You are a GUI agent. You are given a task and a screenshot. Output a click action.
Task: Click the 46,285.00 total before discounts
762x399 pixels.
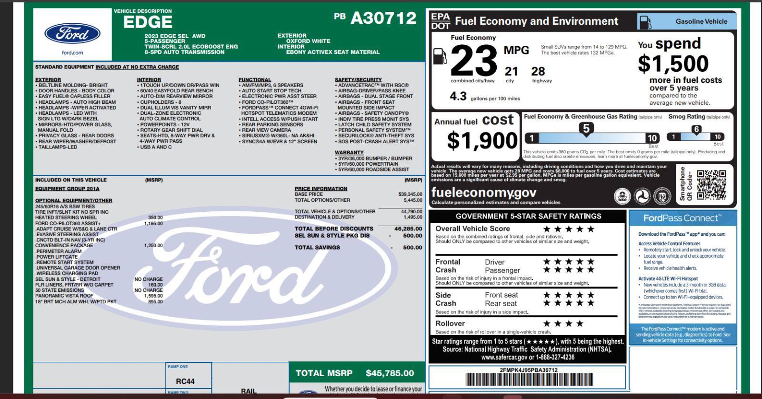(x=408, y=229)
